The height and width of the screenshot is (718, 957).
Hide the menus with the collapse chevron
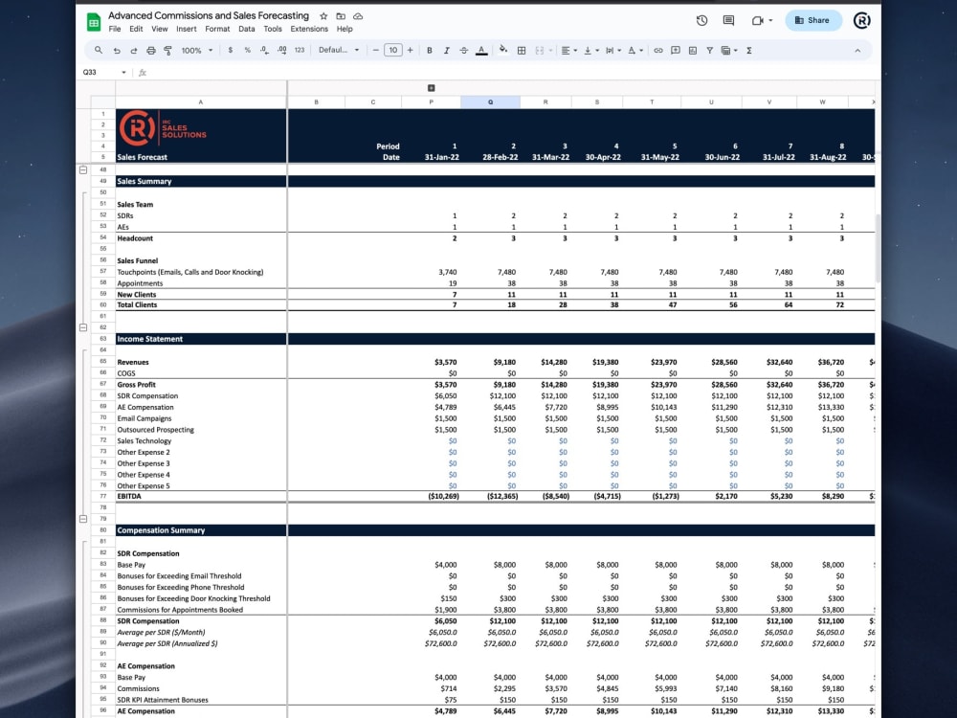(857, 51)
